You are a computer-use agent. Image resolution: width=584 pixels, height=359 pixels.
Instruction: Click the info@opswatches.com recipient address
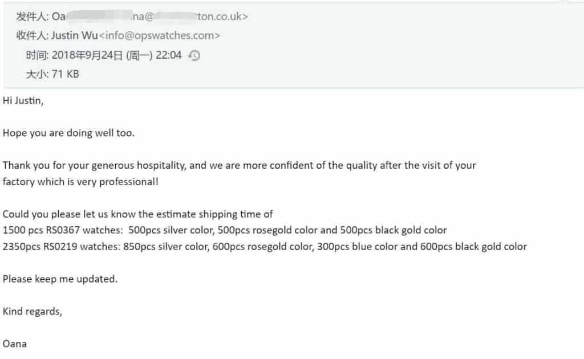tap(160, 36)
